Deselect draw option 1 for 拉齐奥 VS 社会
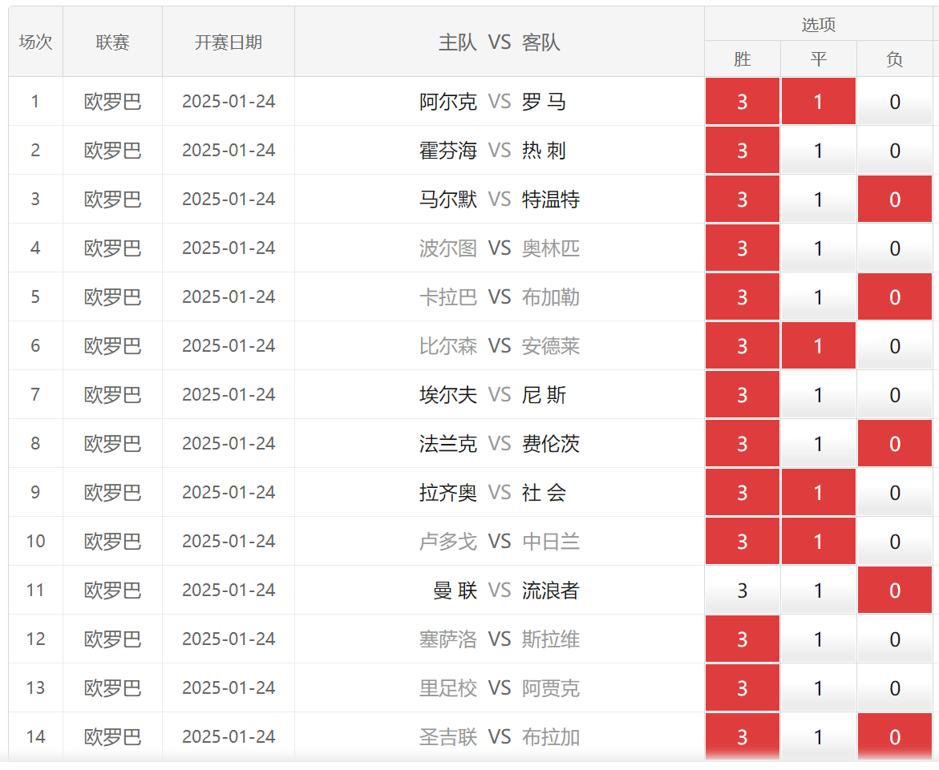Screen dimensions: 939x770 coord(818,493)
